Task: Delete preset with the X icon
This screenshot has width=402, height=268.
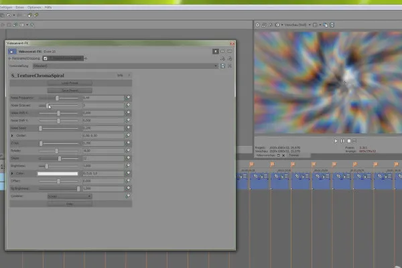Action: [230, 66]
